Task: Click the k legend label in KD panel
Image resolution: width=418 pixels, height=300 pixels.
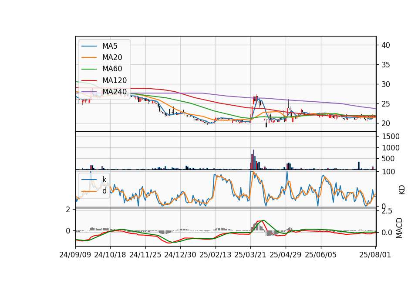Action: click(104, 180)
